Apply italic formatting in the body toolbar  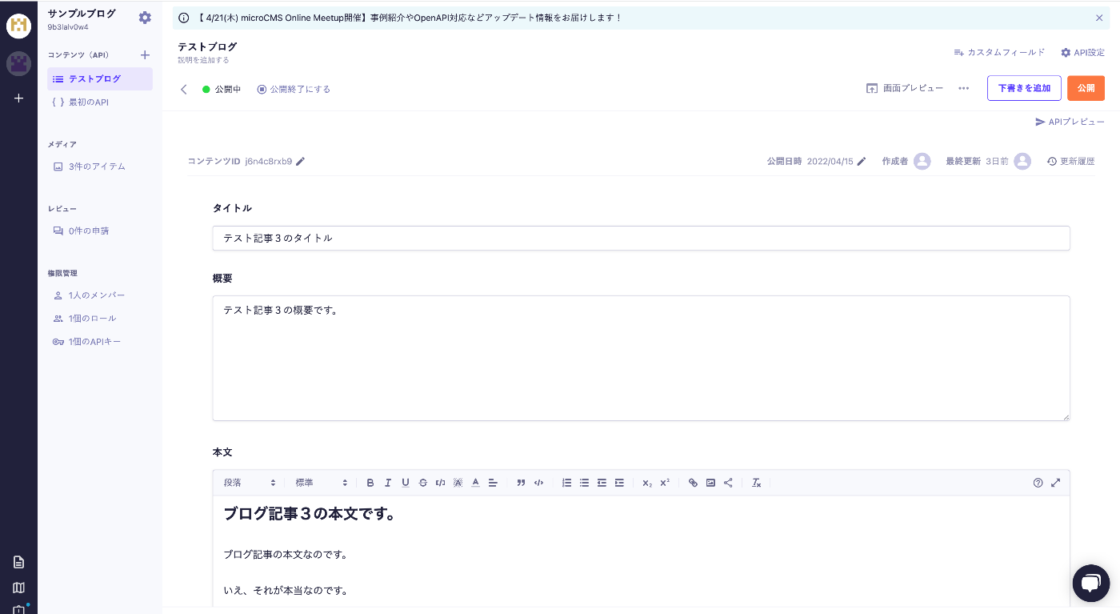tap(388, 482)
